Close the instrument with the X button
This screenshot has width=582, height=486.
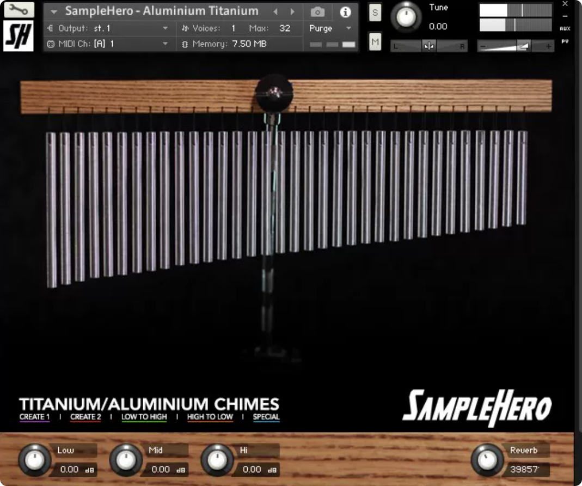click(x=565, y=4)
